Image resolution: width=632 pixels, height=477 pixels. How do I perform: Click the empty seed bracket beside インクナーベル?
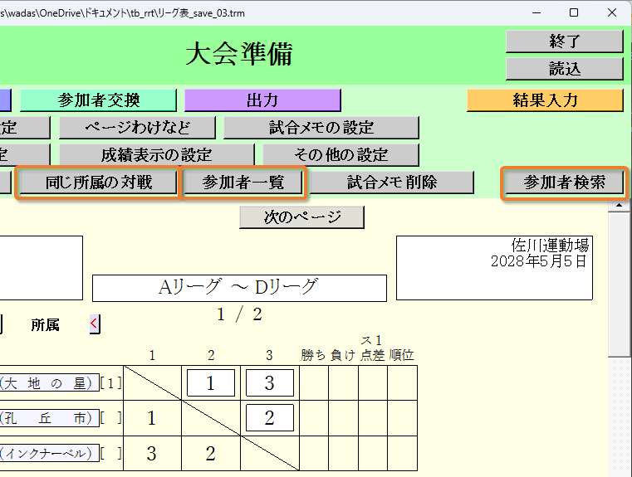[x=110, y=453]
